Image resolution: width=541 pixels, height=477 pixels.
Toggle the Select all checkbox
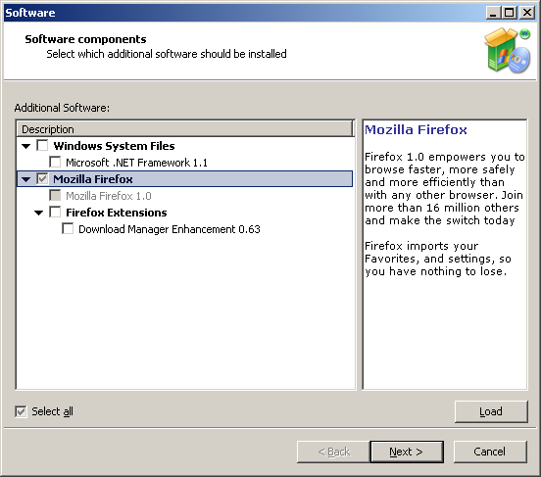point(21,411)
